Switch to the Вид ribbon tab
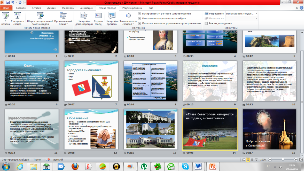The height and width of the screenshot is (171, 304). [x=151, y=8]
